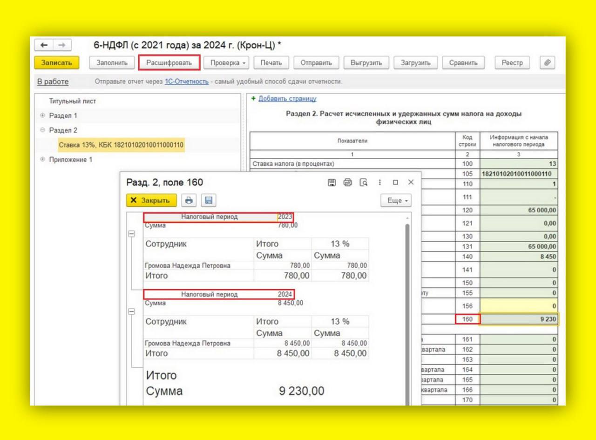Click the floppy disk save icon next to printer

pyautogui.click(x=208, y=200)
